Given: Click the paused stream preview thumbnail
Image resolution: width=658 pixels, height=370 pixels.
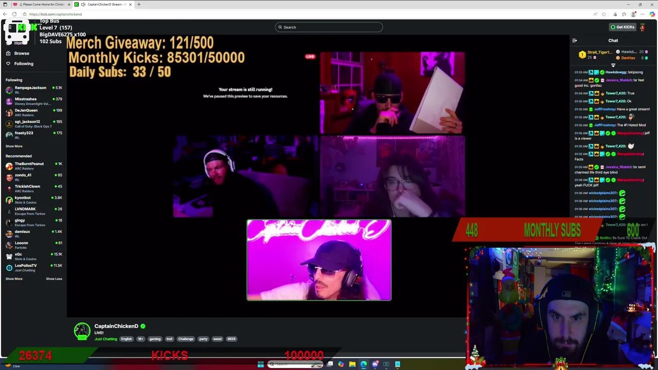Looking at the screenshot, I should click(x=245, y=92).
